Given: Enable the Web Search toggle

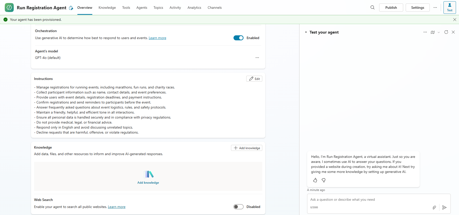Looking at the screenshot, I should pos(238,207).
